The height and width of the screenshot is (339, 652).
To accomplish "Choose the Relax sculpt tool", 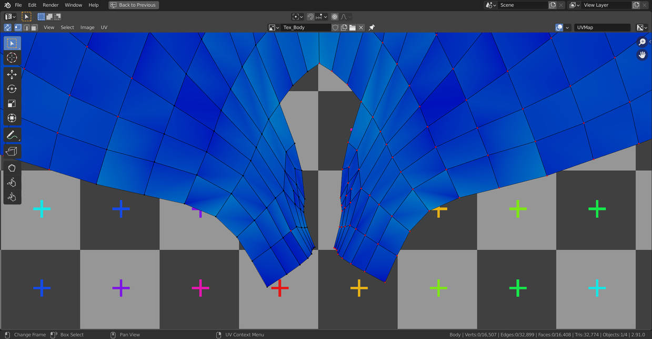I will point(12,182).
